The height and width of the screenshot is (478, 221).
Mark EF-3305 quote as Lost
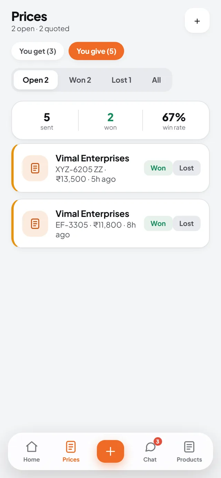click(x=186, y=223)
